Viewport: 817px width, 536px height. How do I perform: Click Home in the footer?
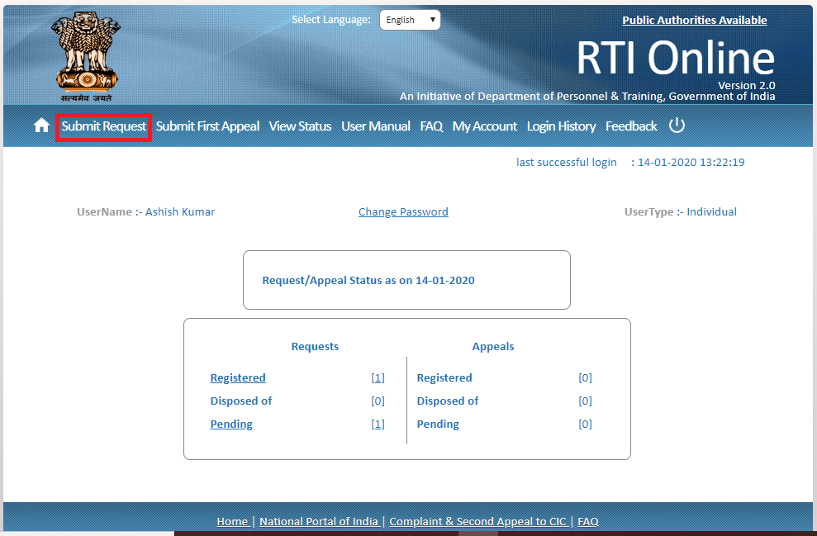pyautogui.click(x=232, y=521)
